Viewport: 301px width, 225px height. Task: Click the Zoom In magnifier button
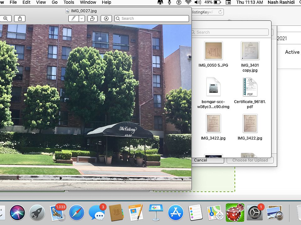(x=5, y=19)
